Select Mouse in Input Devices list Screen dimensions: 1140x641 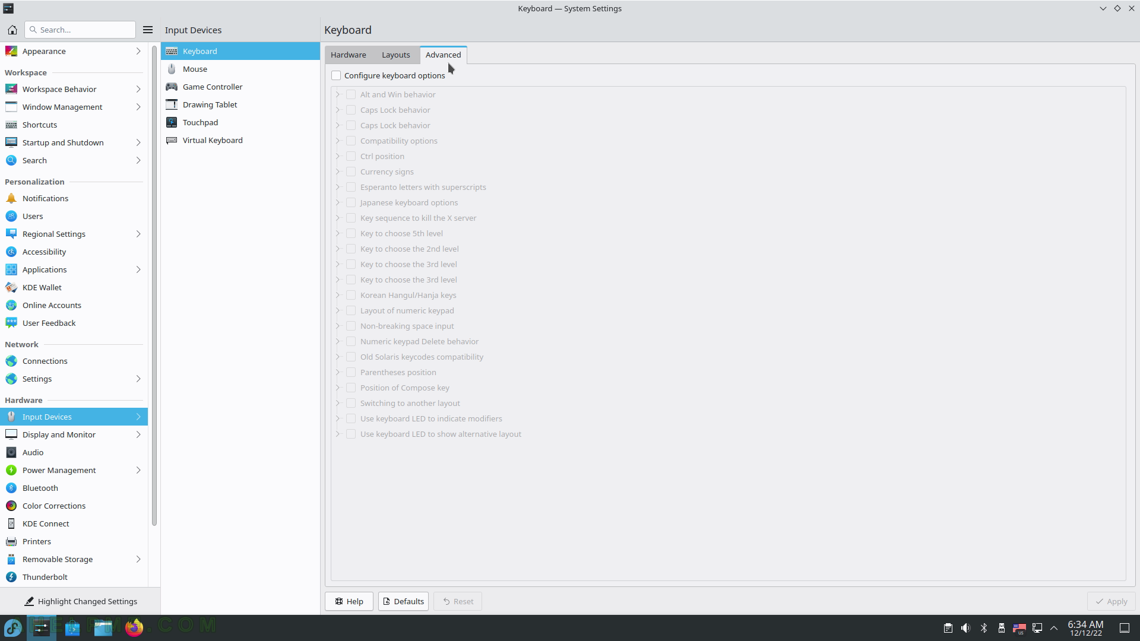[x=240, y=69]
